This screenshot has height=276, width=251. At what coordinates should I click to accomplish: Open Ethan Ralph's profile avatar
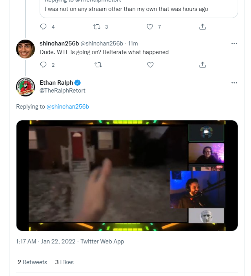(x=25, y=87)
